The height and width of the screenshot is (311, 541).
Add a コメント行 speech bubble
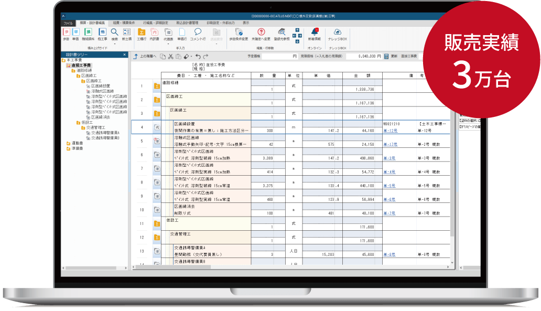point(198,35)
